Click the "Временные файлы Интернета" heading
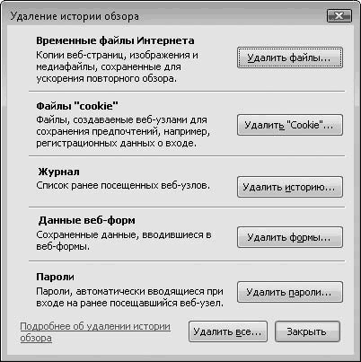The width and height of the screenshot is (361, 362). [x=115, y=40]
